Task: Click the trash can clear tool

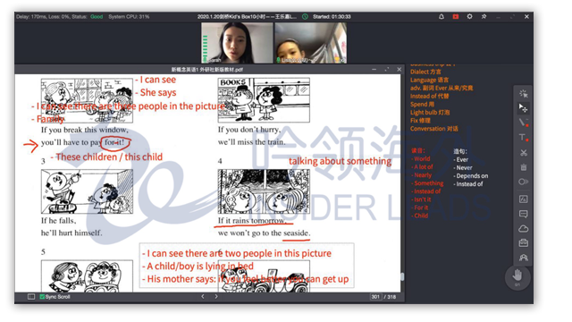Action: (x=524, y=167)
